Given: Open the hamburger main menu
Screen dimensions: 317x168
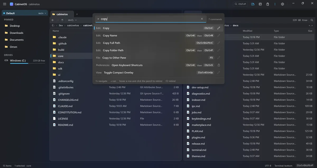Looking at the screenshot, I should pyautogui.click(x=4, y=4).
